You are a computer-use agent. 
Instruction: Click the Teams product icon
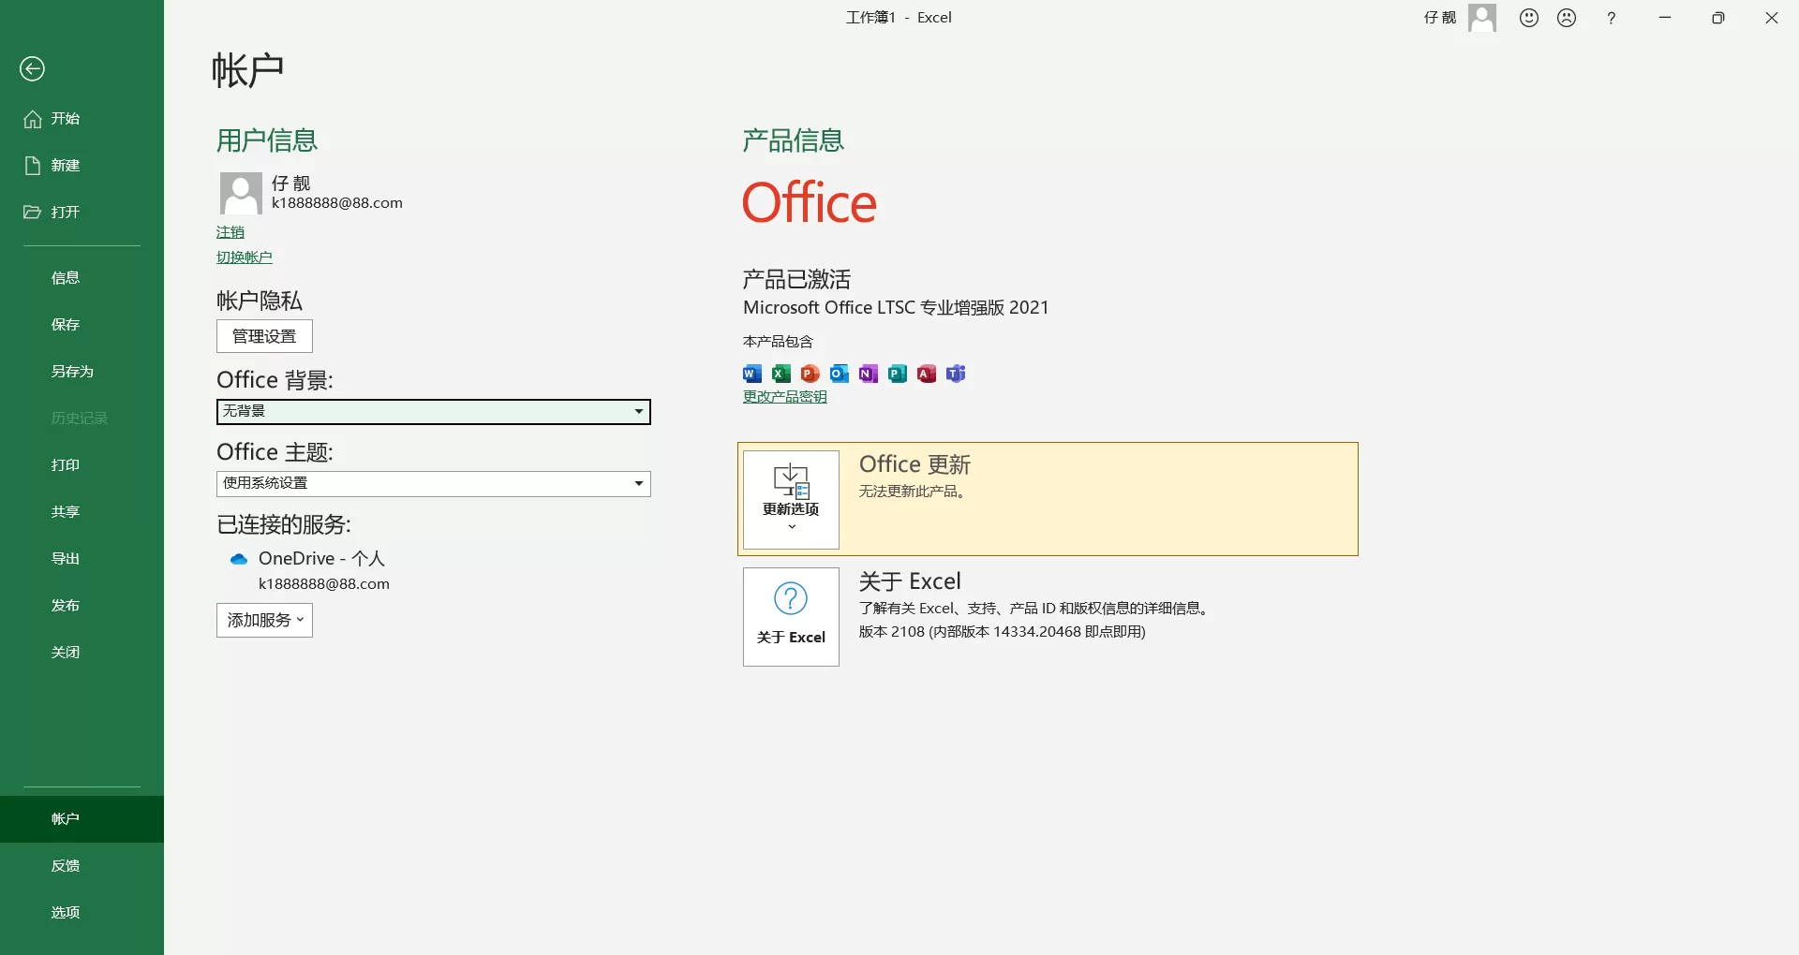click(956, 374)
